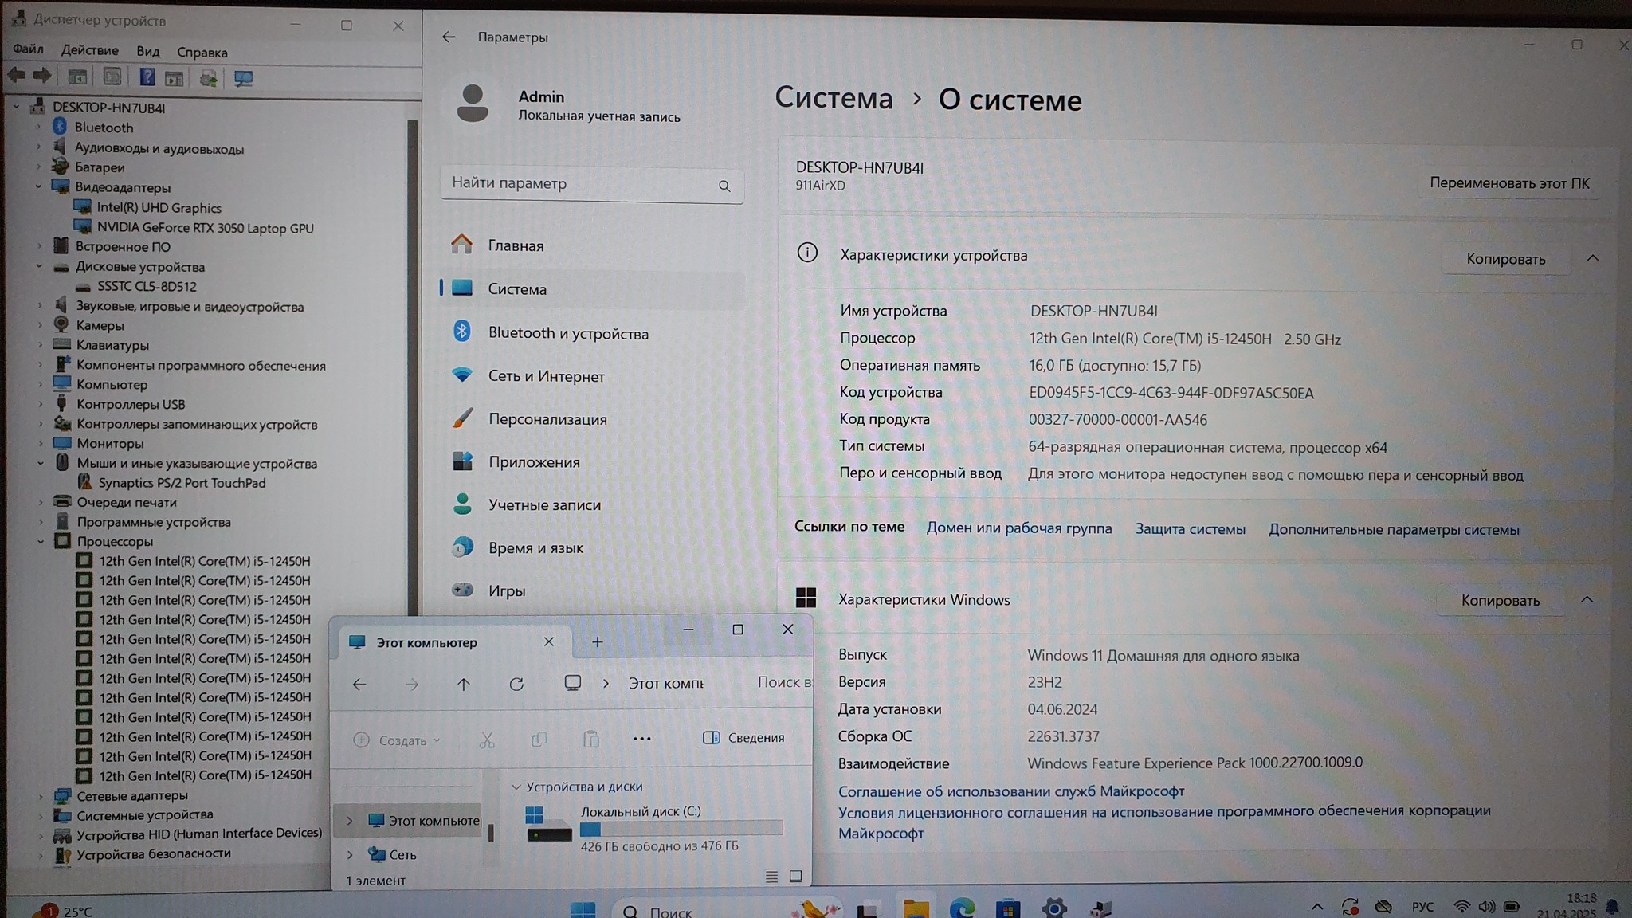The width and height of the screenshot is (1632, 918).
Task: Open Microsoft Edge from taskbar
Action: 962,908
